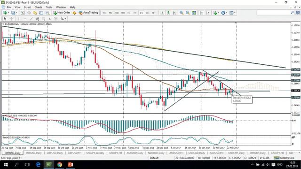This screenshot has width=301, height=169.
Task: Open the Strategy Tester icon
Action: [x=48, y=13]
